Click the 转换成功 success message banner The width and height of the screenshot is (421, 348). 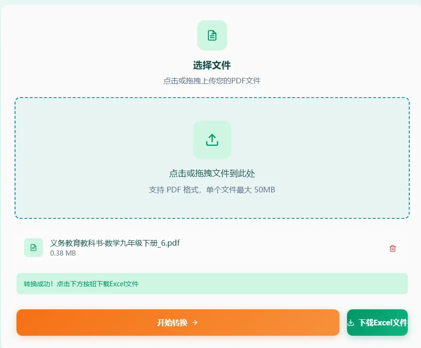pyautogui.click(x=212, y=283)
